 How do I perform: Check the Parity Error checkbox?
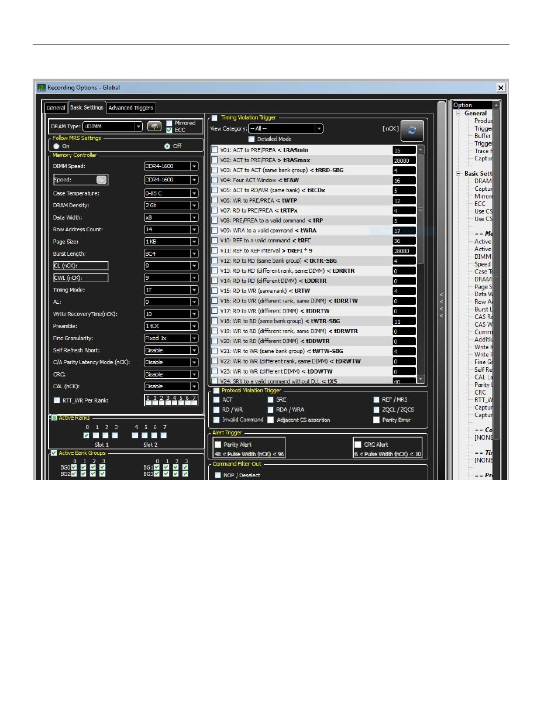(377, 420)
